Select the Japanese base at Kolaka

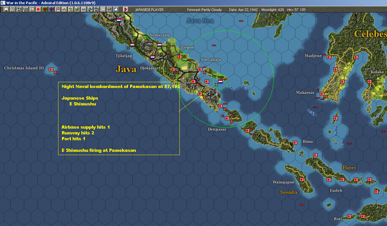pos(370,82)
